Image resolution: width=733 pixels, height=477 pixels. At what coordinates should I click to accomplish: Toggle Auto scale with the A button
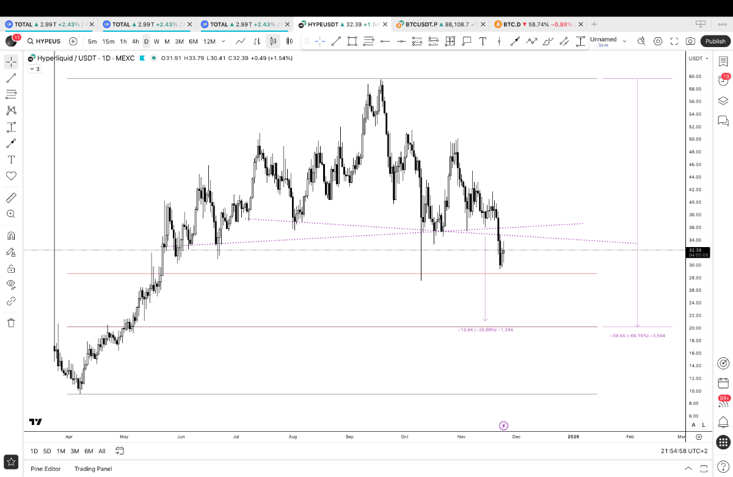[x=693, y=425]
